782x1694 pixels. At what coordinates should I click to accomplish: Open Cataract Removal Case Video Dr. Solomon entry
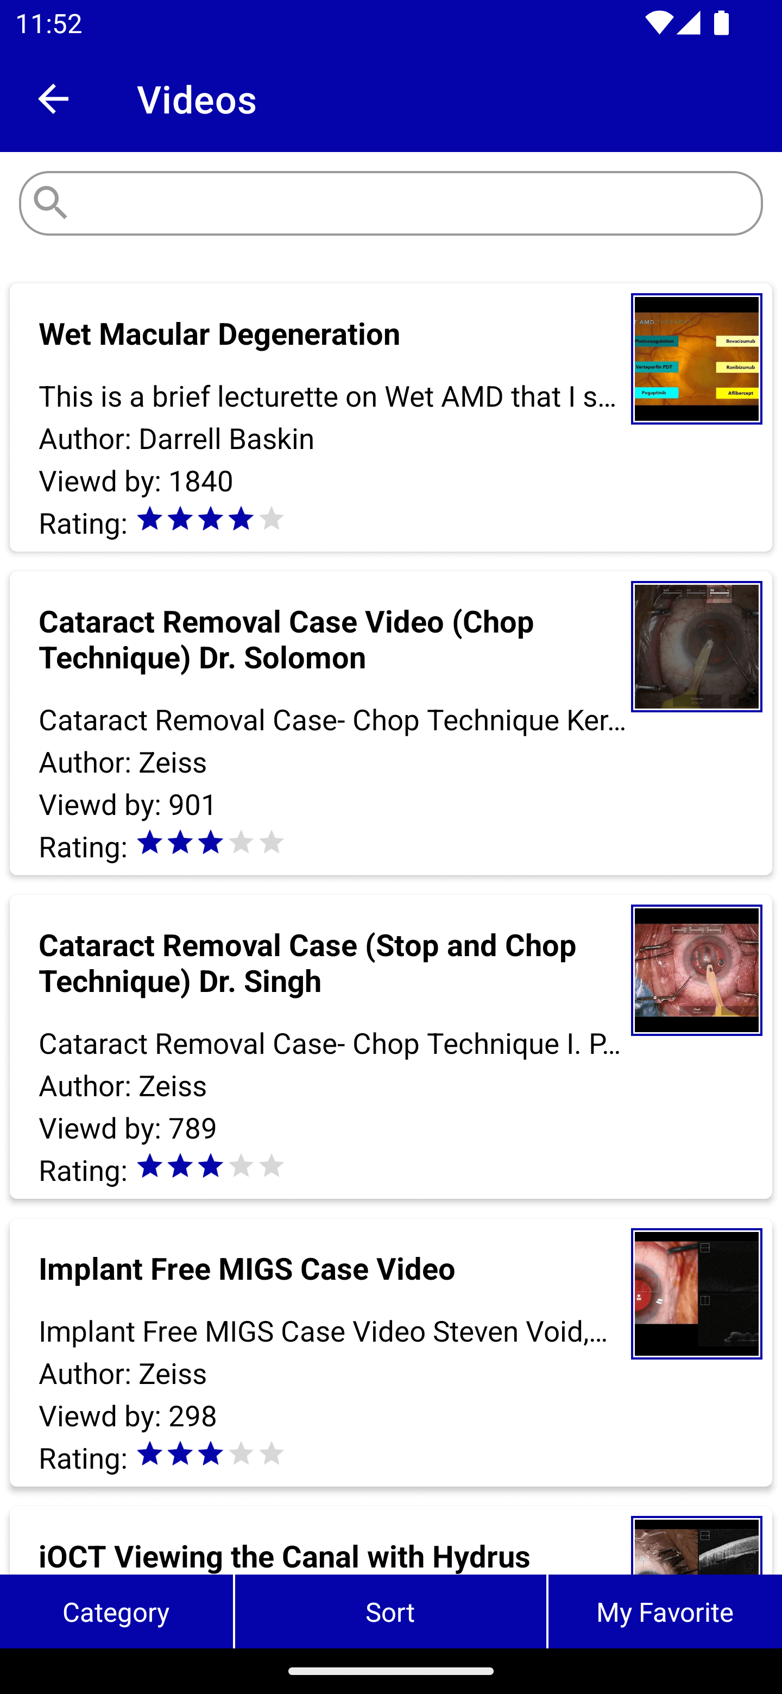click(287, 639)
